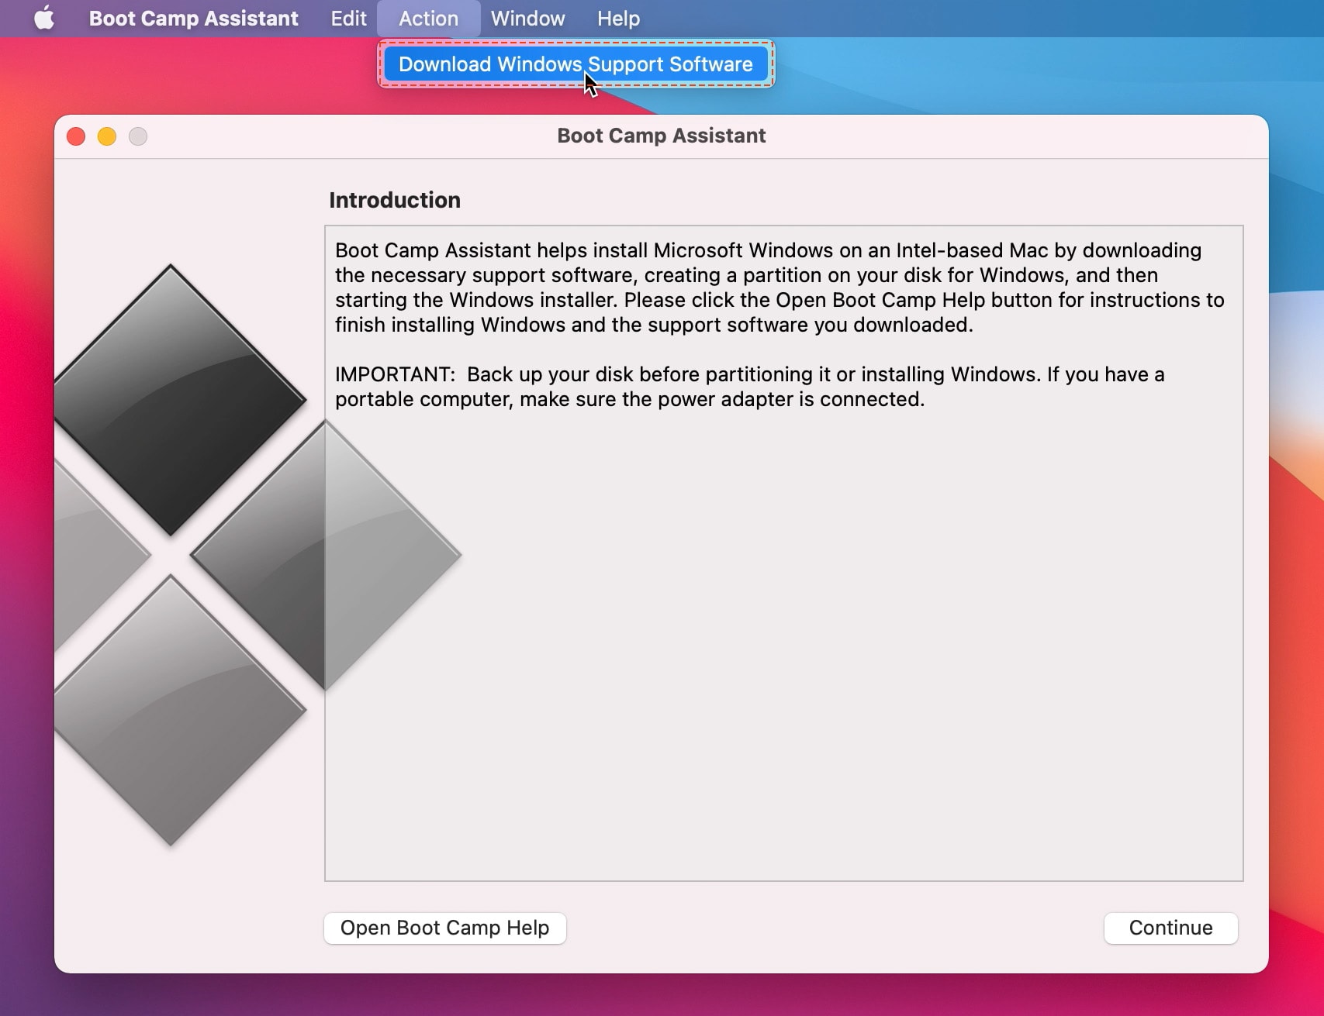1324x1016 pixels.
Task: Click the window title Boot Camp Assistant
Action: pos(661,136)
